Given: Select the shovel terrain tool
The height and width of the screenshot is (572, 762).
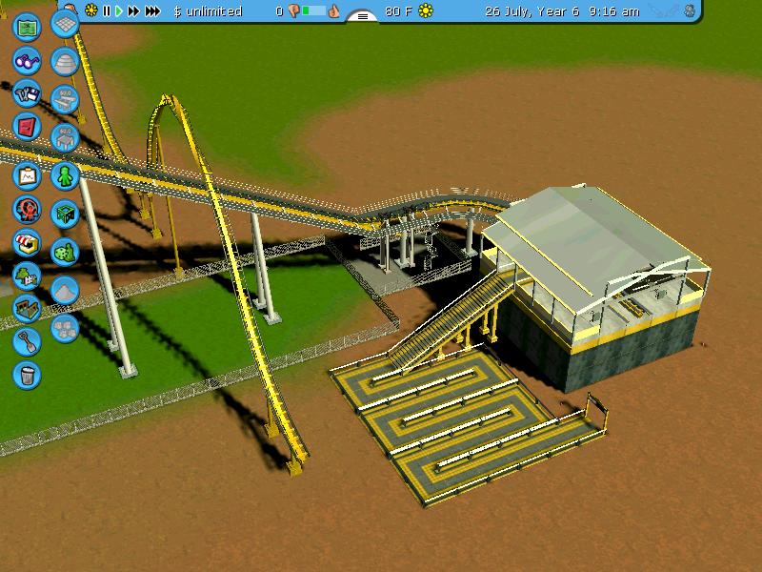Looking at the screenshot, I should pyautogui.click(x=27, y=342).
